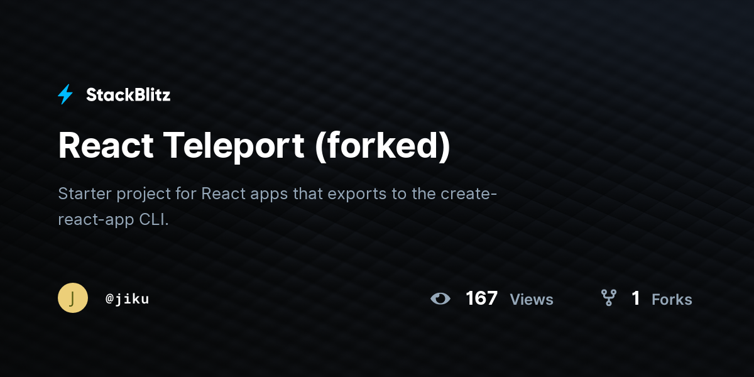754x377 pixels.
Task: Click the 'Blitz' part of the logo text
Action: (148, 95)
